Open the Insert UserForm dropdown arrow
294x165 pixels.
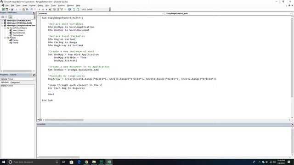click(x=9, y=9)
